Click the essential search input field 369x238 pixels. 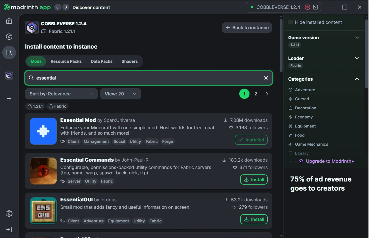coord(148,78)
